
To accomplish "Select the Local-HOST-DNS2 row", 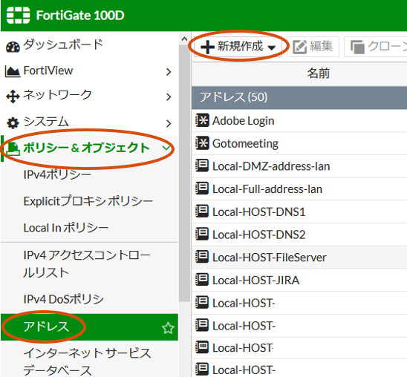I will point(299,235).
